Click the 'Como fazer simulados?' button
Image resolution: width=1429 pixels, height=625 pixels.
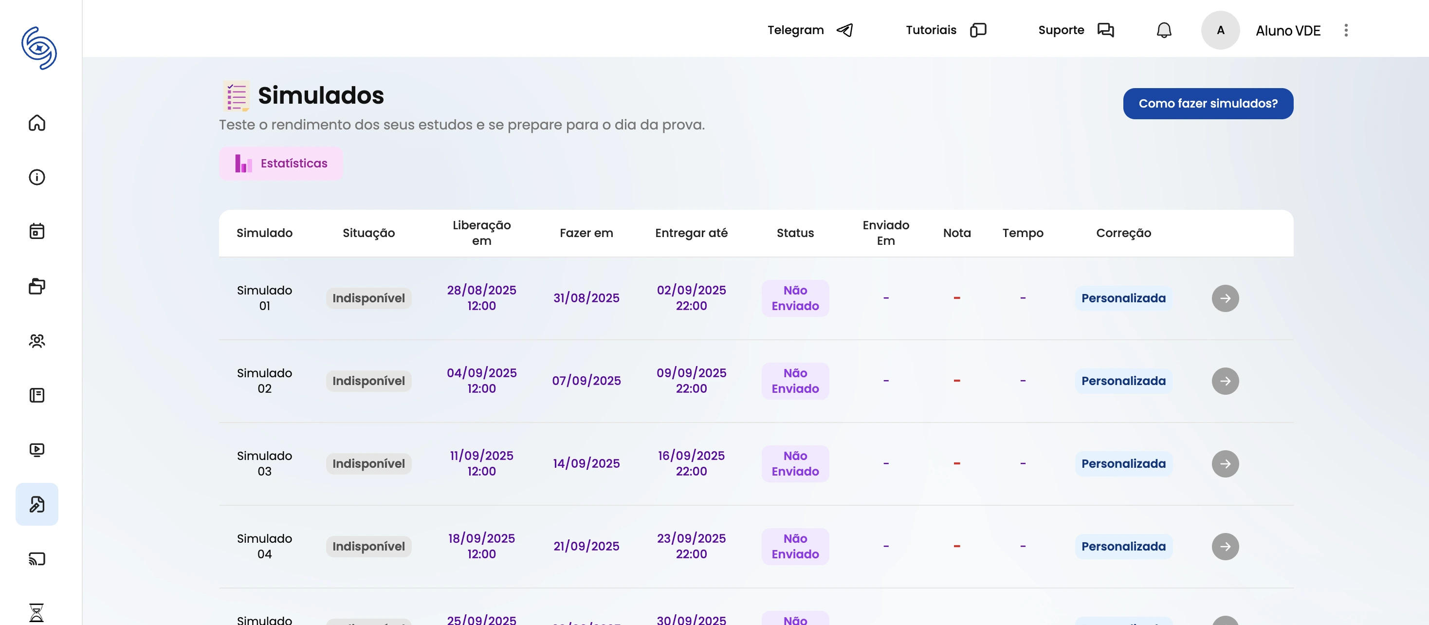(1208, 104)
